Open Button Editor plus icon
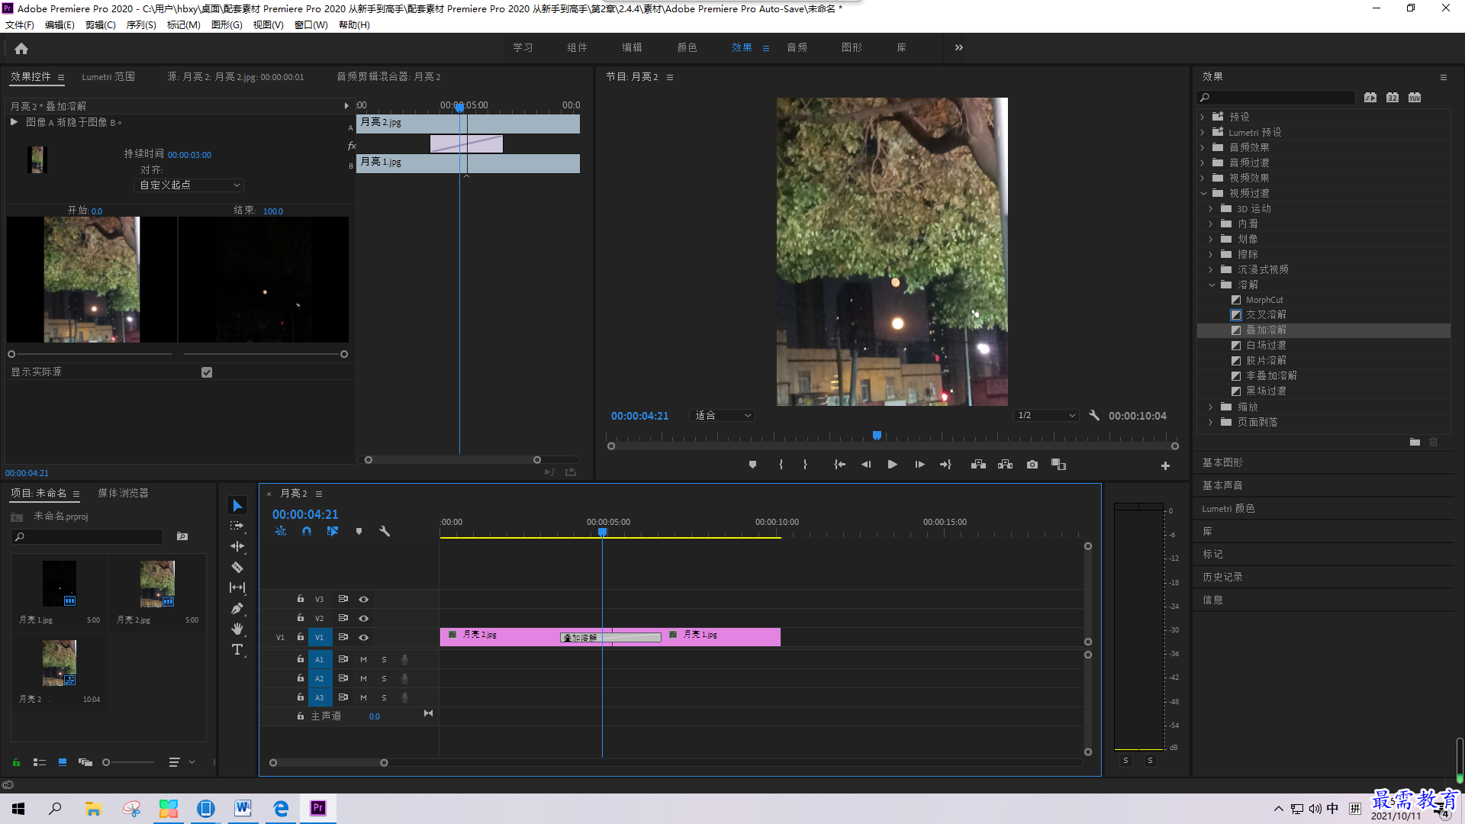This screenshot has height=824, width=1465. point(1165,465)
